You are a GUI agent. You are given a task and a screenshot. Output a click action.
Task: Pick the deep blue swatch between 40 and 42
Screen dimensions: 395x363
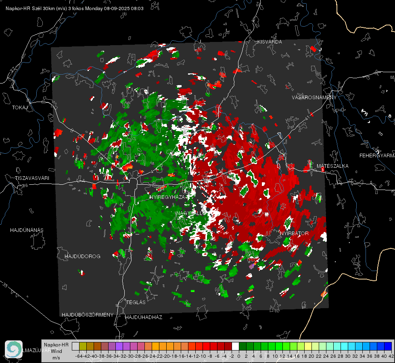click(388, 346)
